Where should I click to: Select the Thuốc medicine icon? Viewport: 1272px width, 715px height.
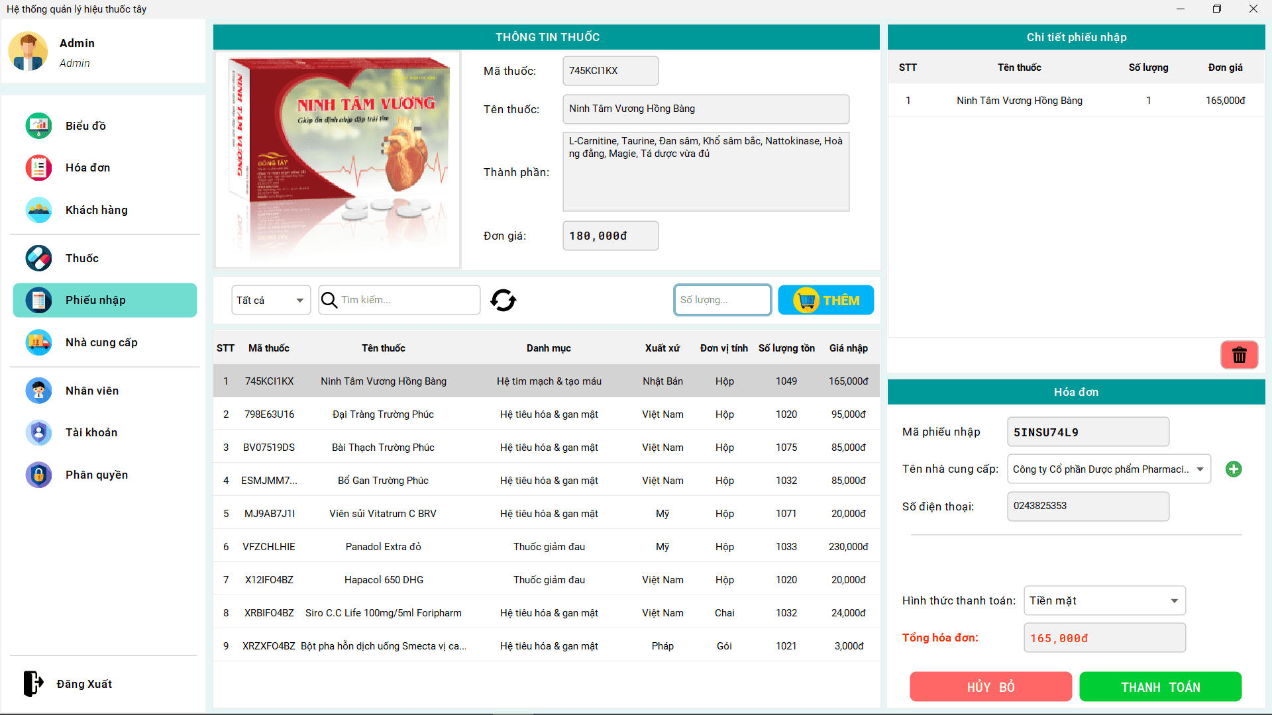point(38,258)
